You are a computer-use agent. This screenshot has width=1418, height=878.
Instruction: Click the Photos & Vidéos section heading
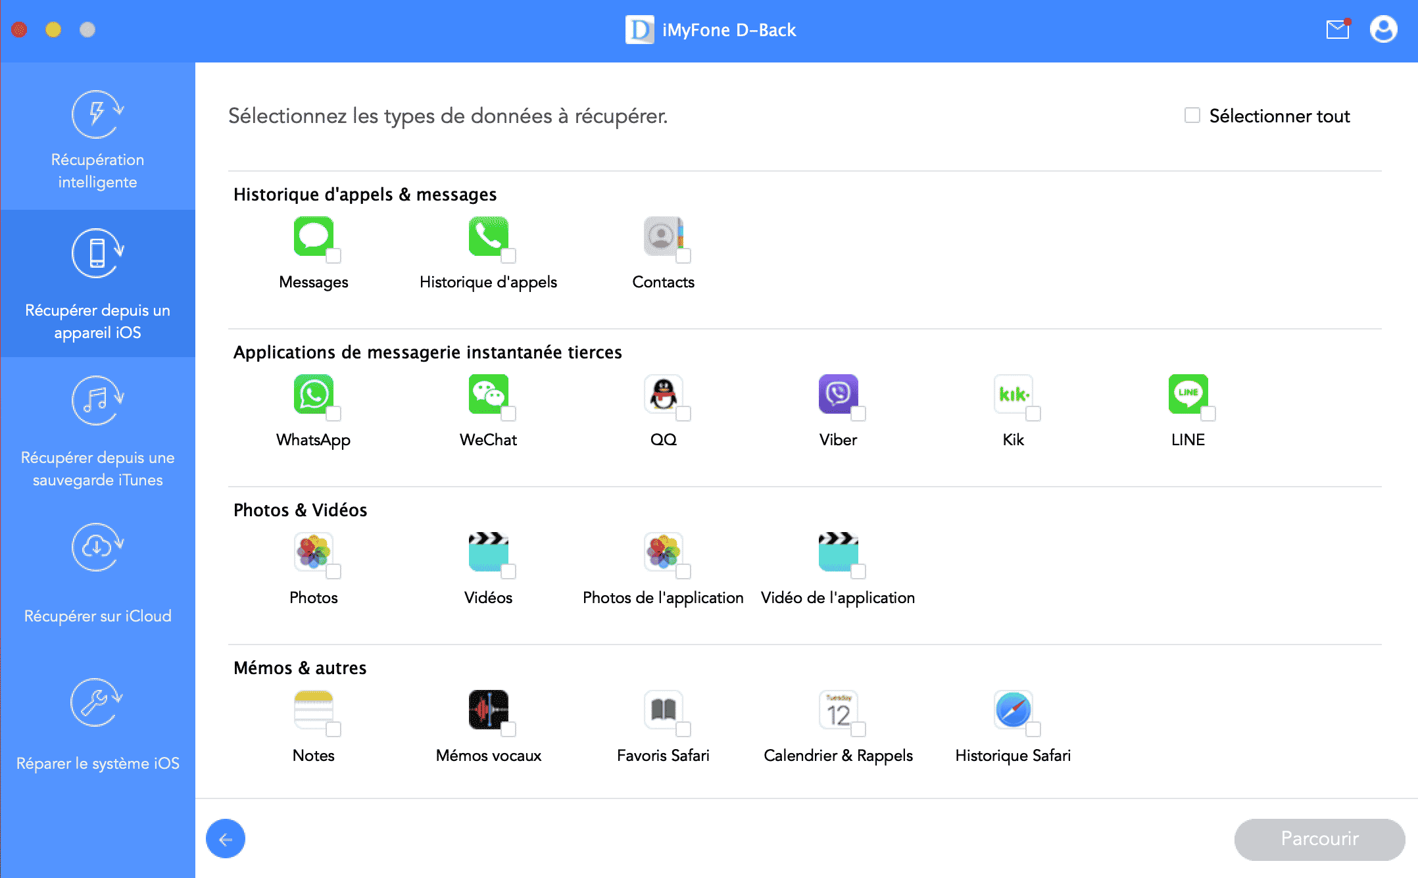[300, 510]
